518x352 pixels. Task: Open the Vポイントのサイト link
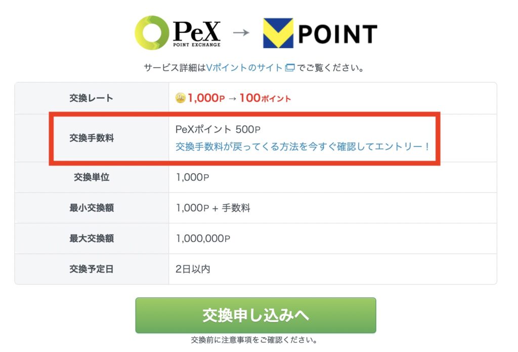[x=244, y=67]
